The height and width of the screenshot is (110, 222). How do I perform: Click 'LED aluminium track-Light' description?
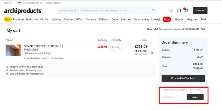tap(38, 53)
